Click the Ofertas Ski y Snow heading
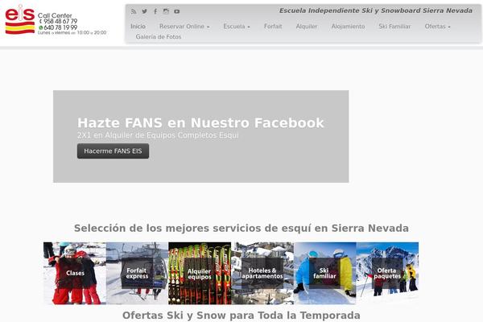The image size is (483, 322). coord(242,316)
